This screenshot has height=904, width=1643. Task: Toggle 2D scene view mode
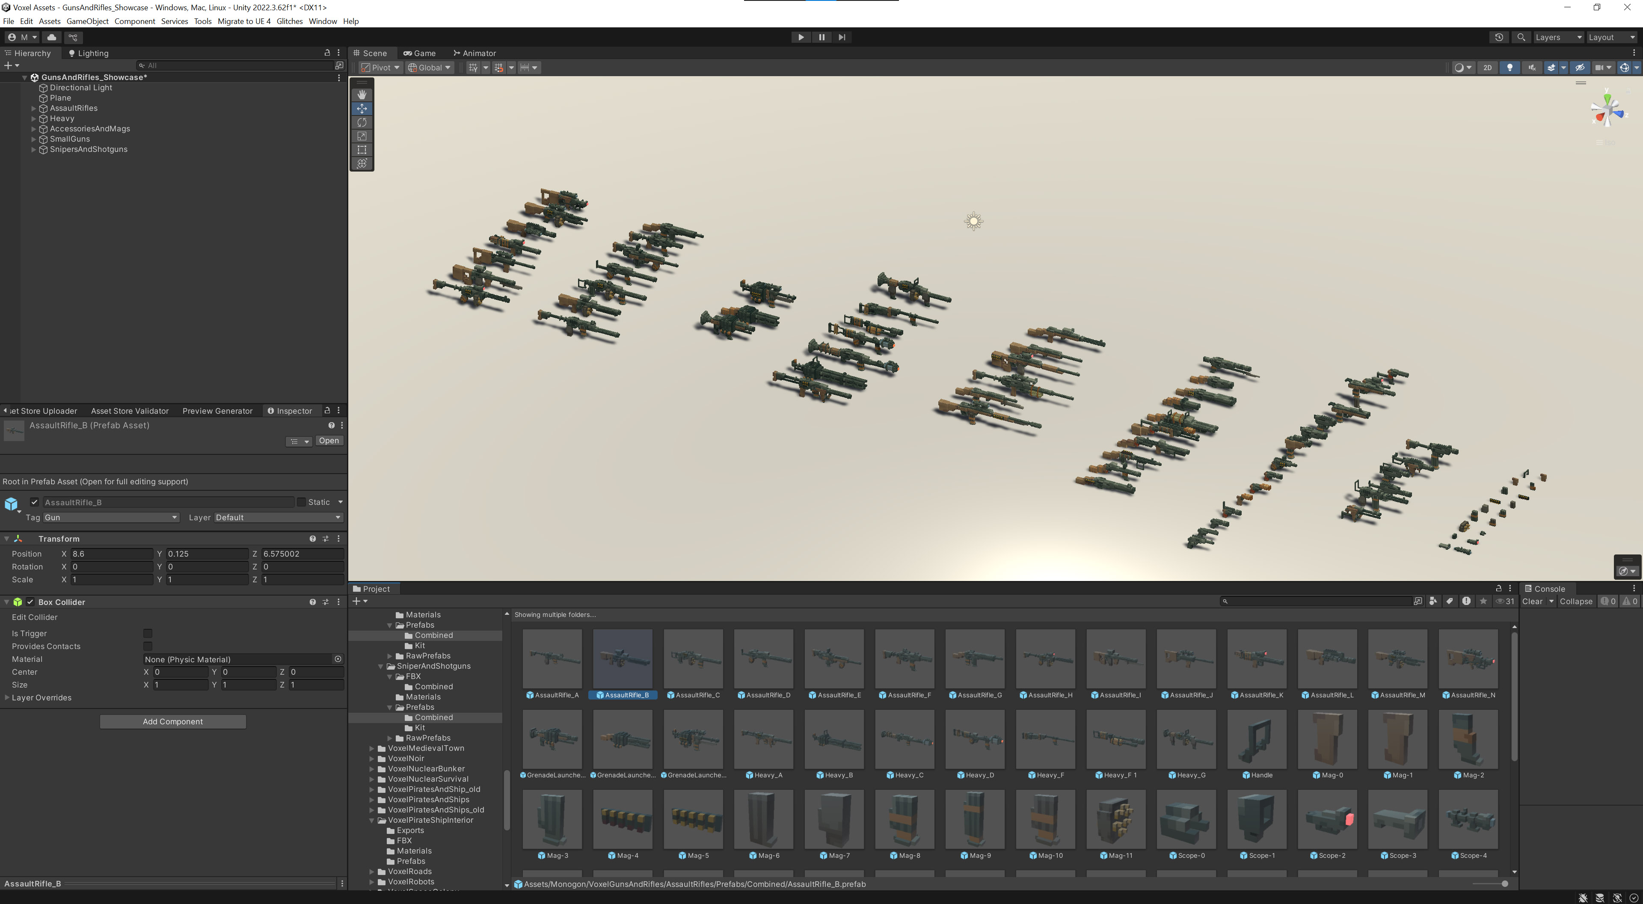point(1487,68)
